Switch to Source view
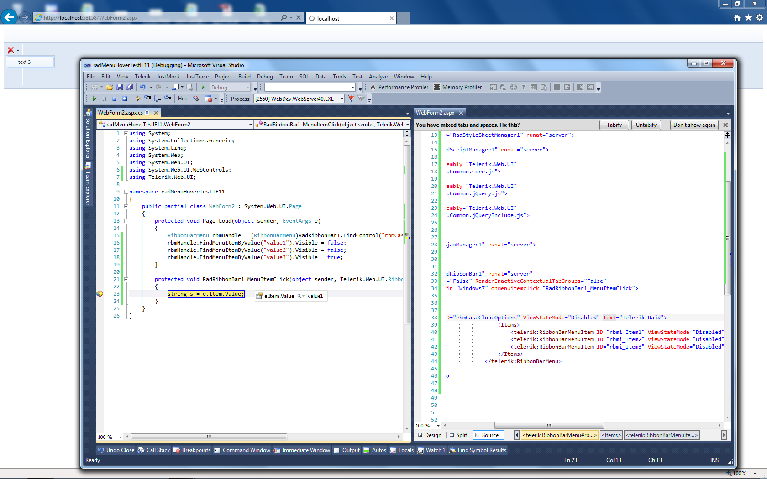 488,435
